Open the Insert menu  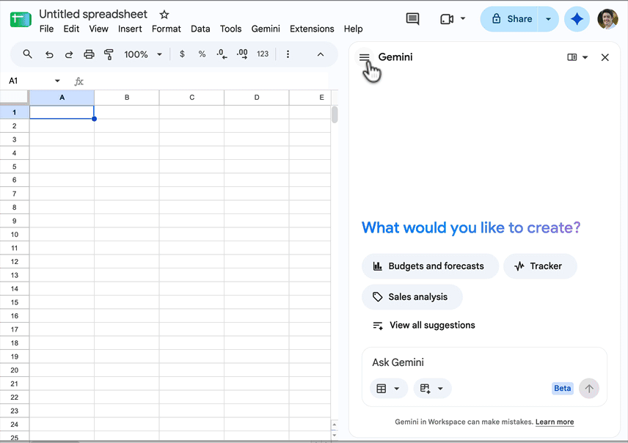click(x=130, y=29)
